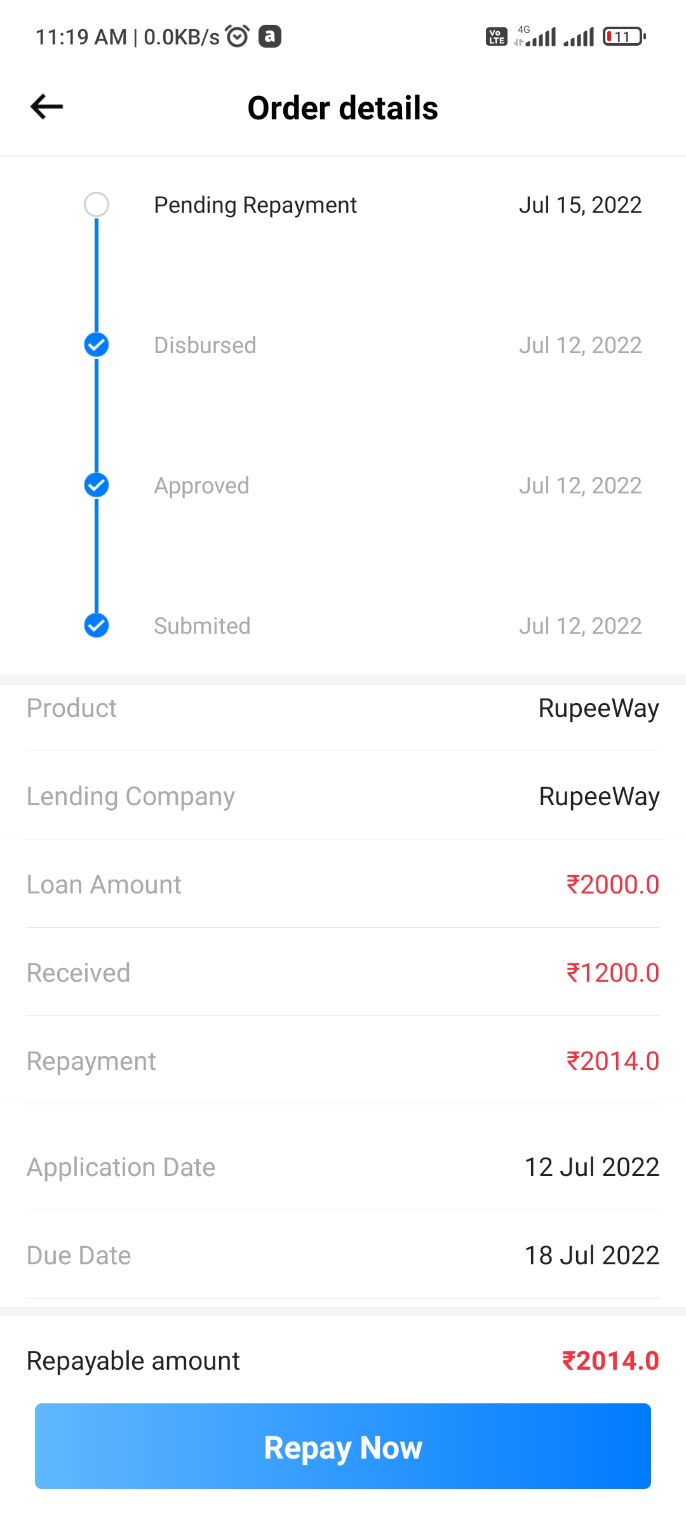Tap the Order details title
The image size is (686, 1524).
[342, 108]
